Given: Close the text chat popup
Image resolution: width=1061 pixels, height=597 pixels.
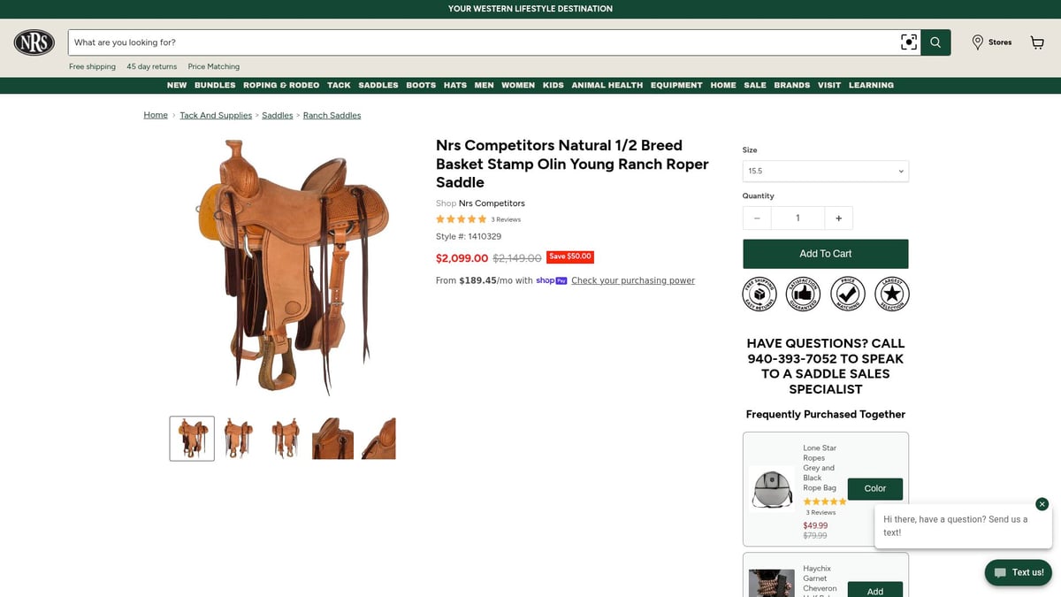Looking at the screenshot, I should [x=1042, y=504].
